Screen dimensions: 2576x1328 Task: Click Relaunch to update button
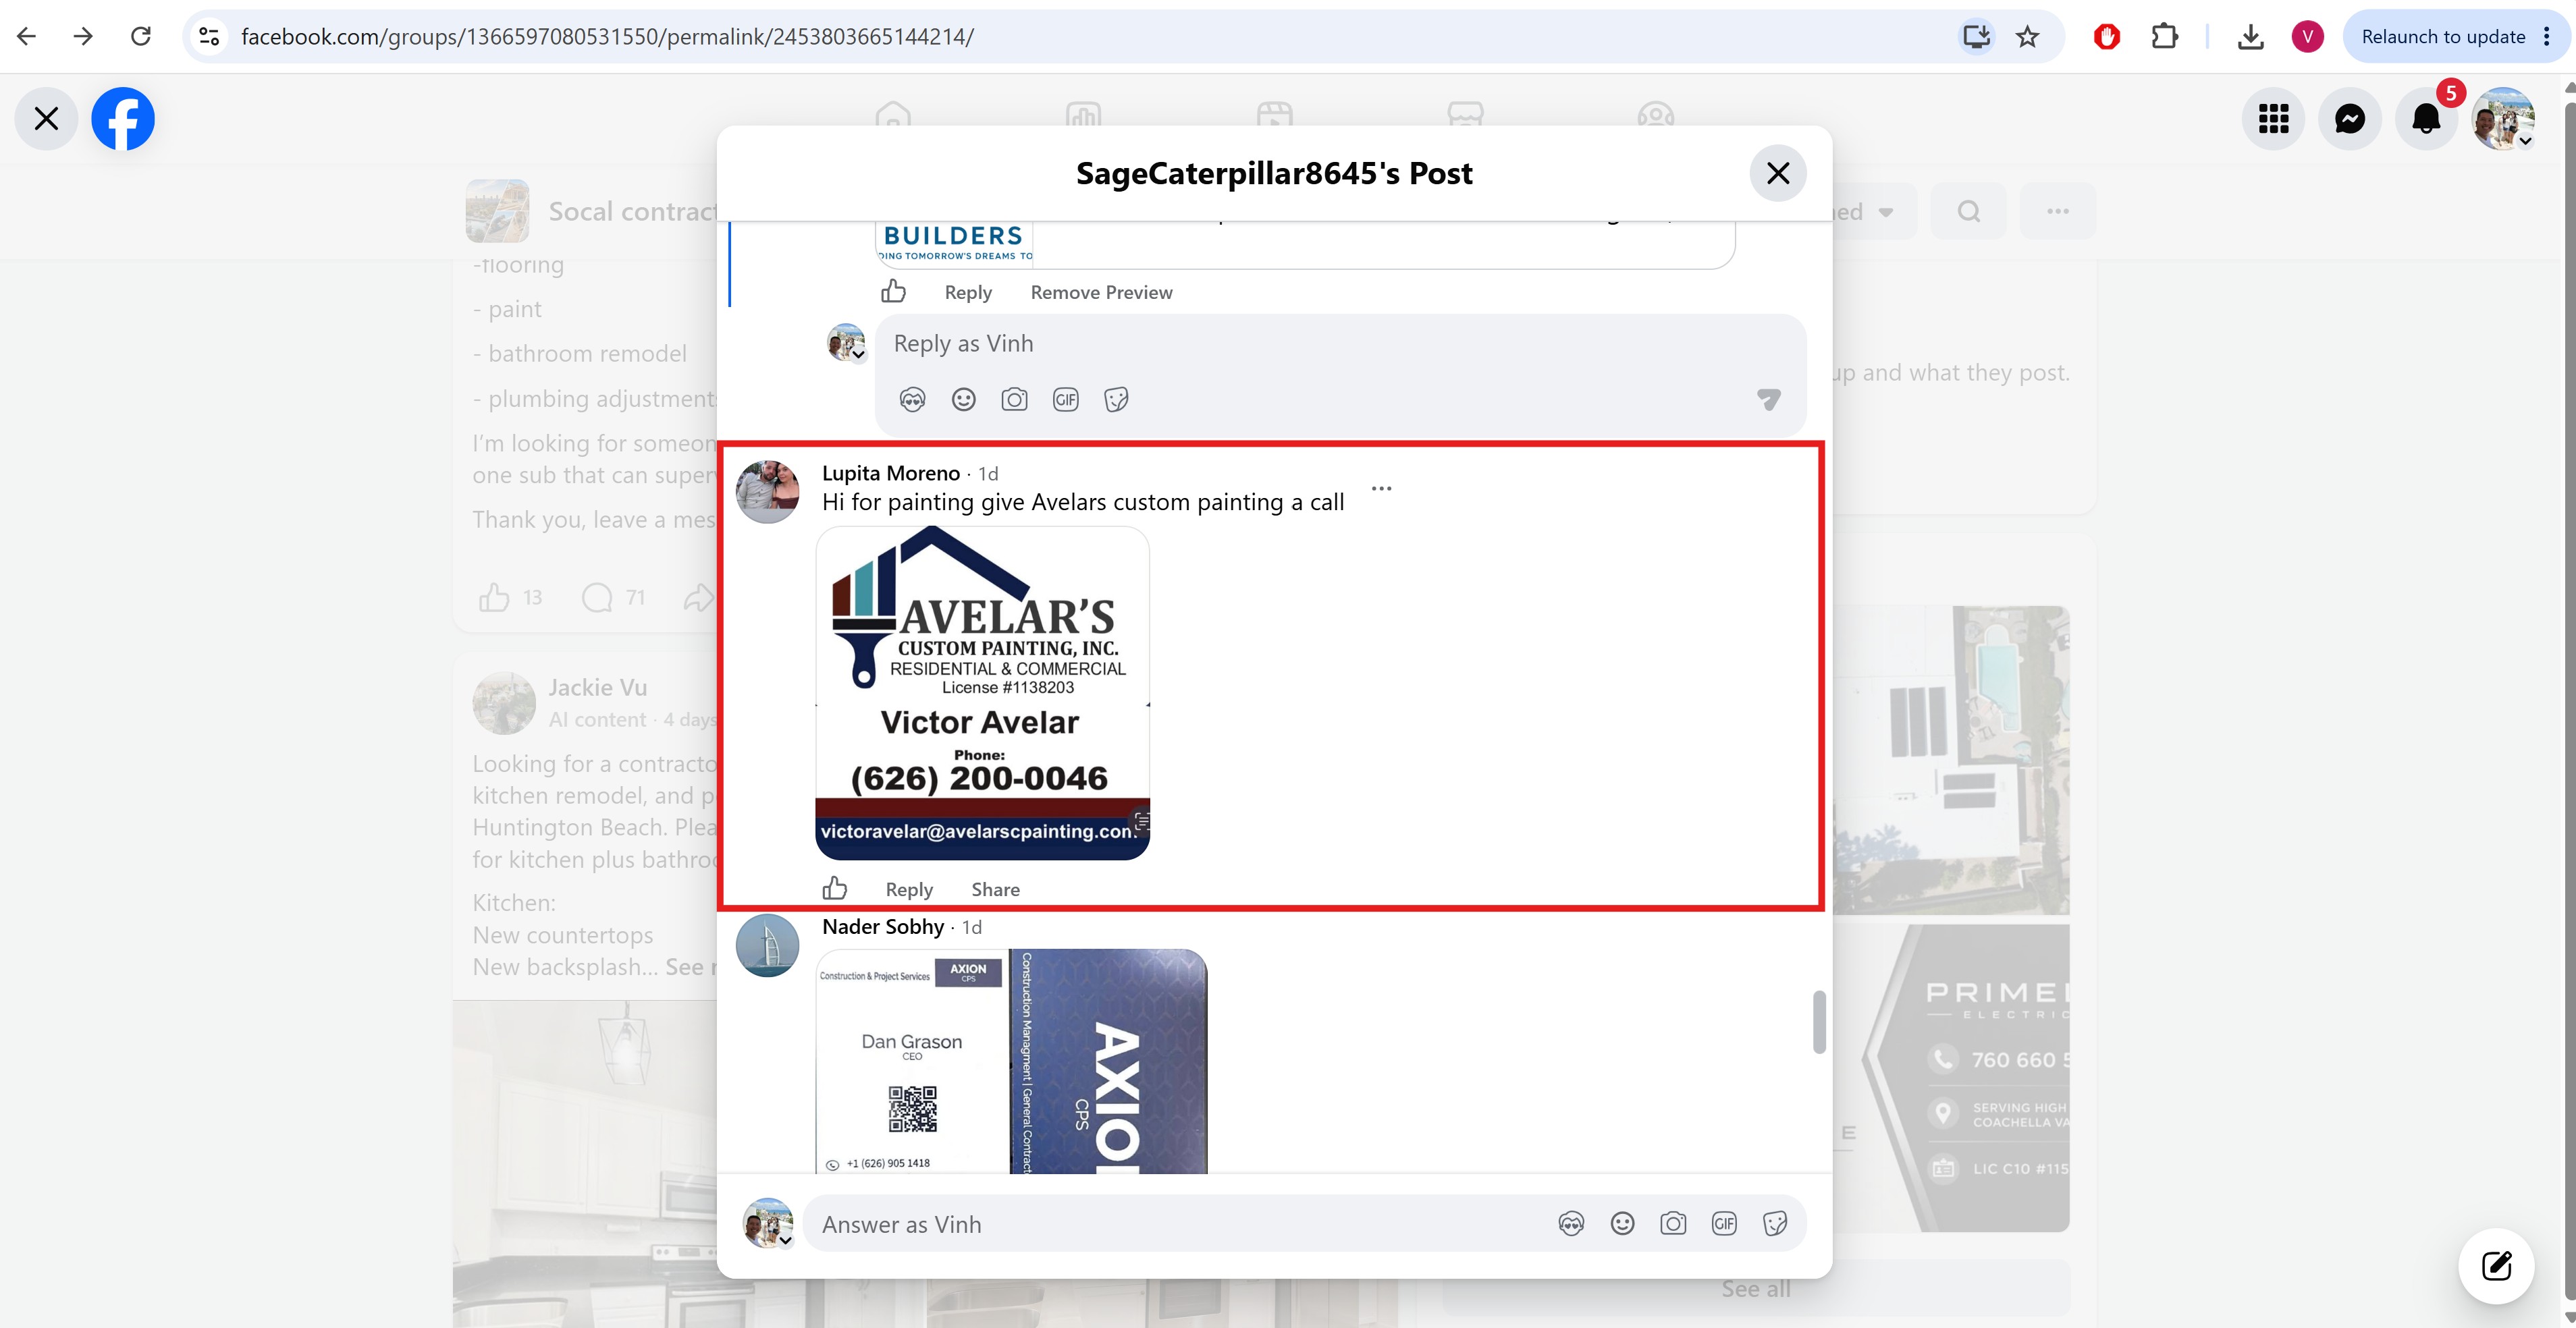click(x=2443, y=37)
